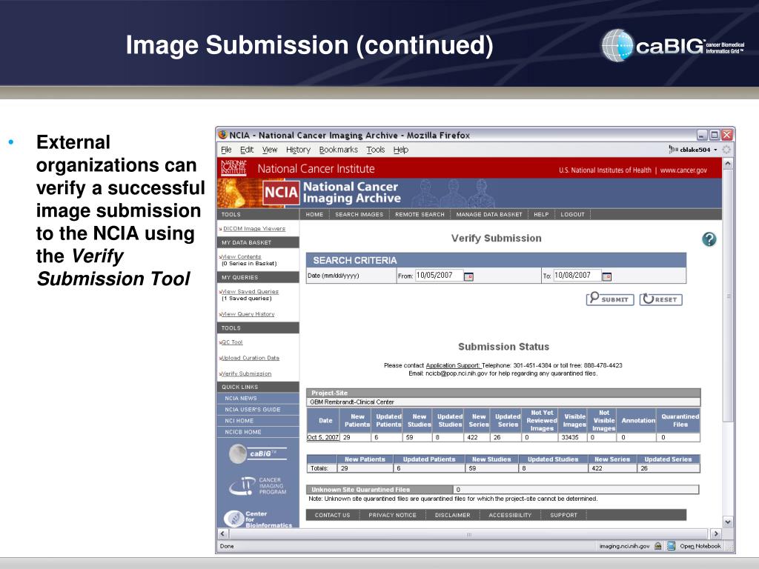Viewport: 759px width, 569px height.
Task: Select HELP in the NCIA navigation bar
Action: pos(541,214)
